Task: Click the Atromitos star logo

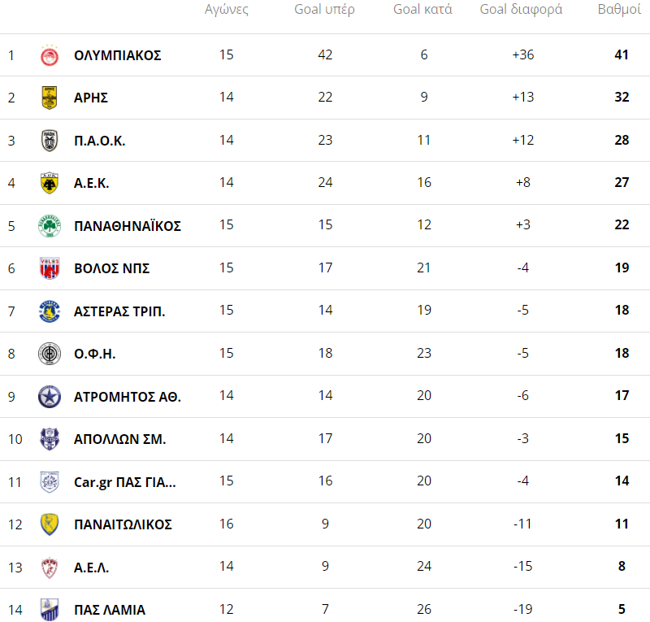Action: coord(50,397)
